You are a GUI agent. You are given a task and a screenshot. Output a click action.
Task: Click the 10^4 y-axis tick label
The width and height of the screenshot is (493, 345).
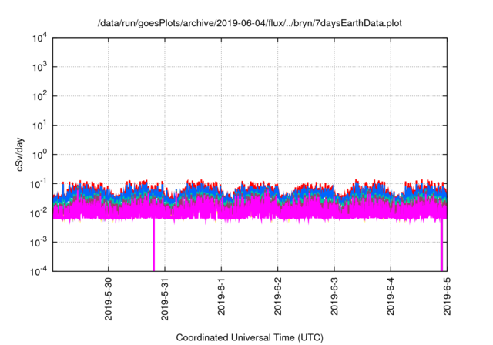pos(39,38)
